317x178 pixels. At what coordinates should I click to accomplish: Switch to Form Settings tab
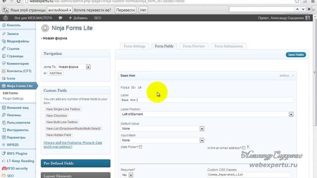tap(134, 46)
